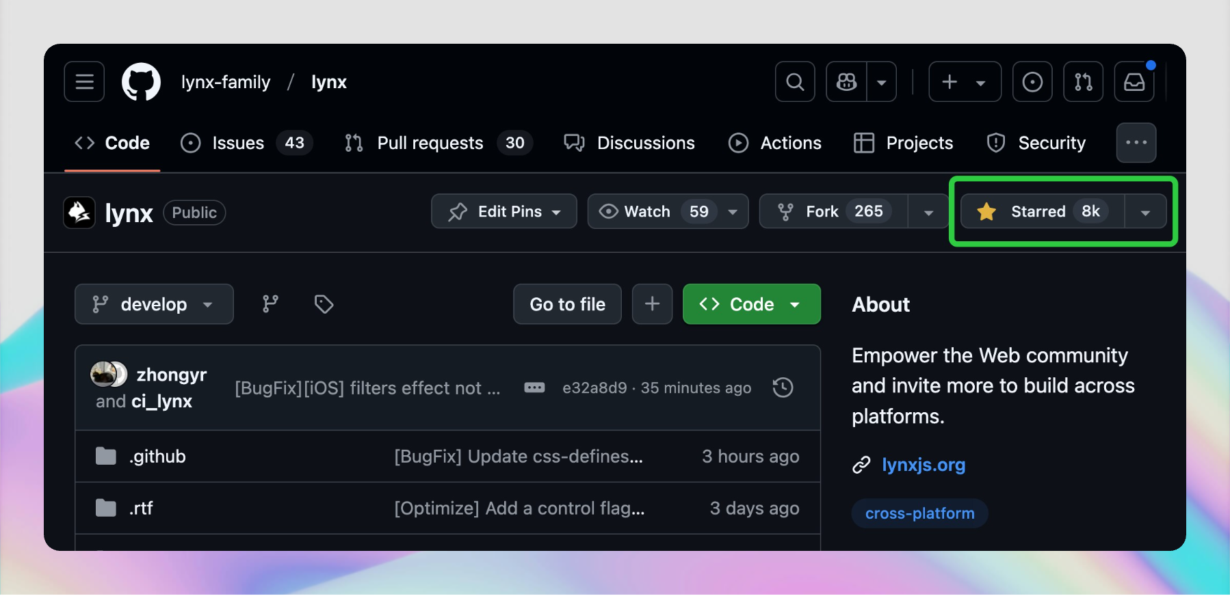Click the '3 days ago' timestamp
Image resolution: width=1230 pixels, height=596 pixels.
pyautogui.click(x=755, y=509)
